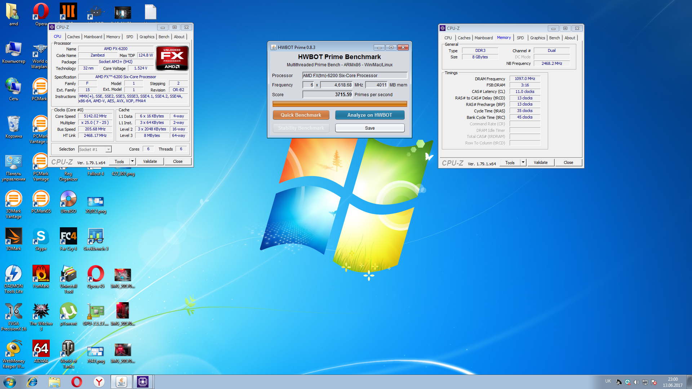Image resolution: width=692 pixels, height=389 pixels.
Task: Switch to Mainboard tab in left CPU-Z
Action: [x=93, y=37]
